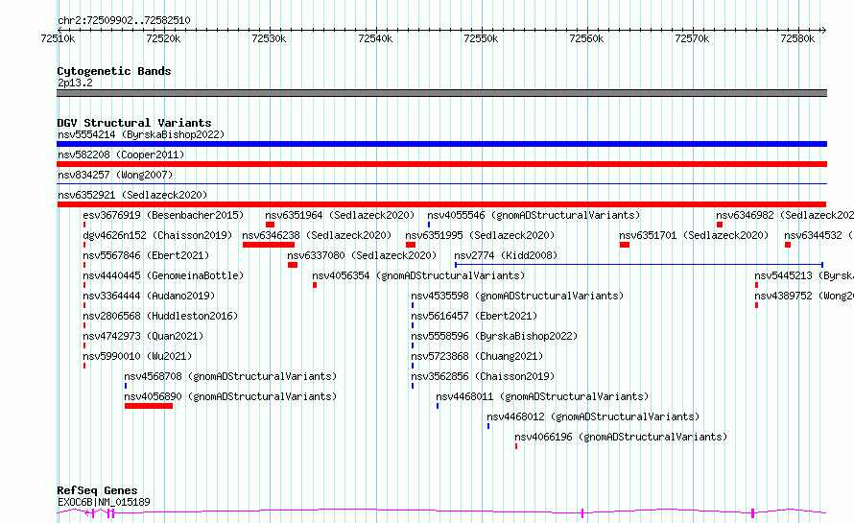
Task: Click the red block under nsv6346982
Action: click(720, 225)
